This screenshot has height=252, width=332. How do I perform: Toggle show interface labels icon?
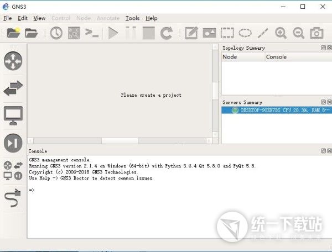[74, 33]
